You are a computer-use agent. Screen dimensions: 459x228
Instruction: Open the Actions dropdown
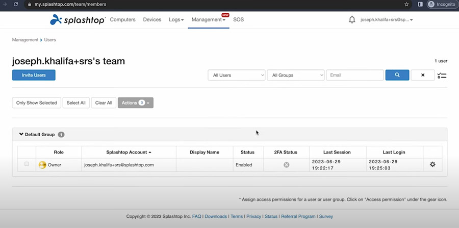click(x=136, y=103)
